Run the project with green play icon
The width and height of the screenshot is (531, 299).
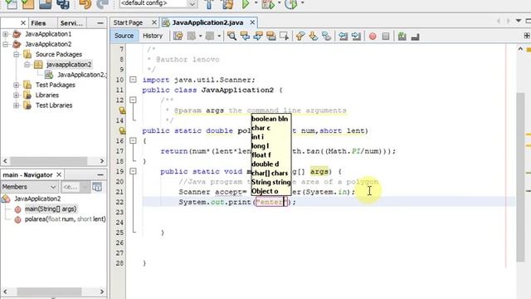(x=246, y=4)
